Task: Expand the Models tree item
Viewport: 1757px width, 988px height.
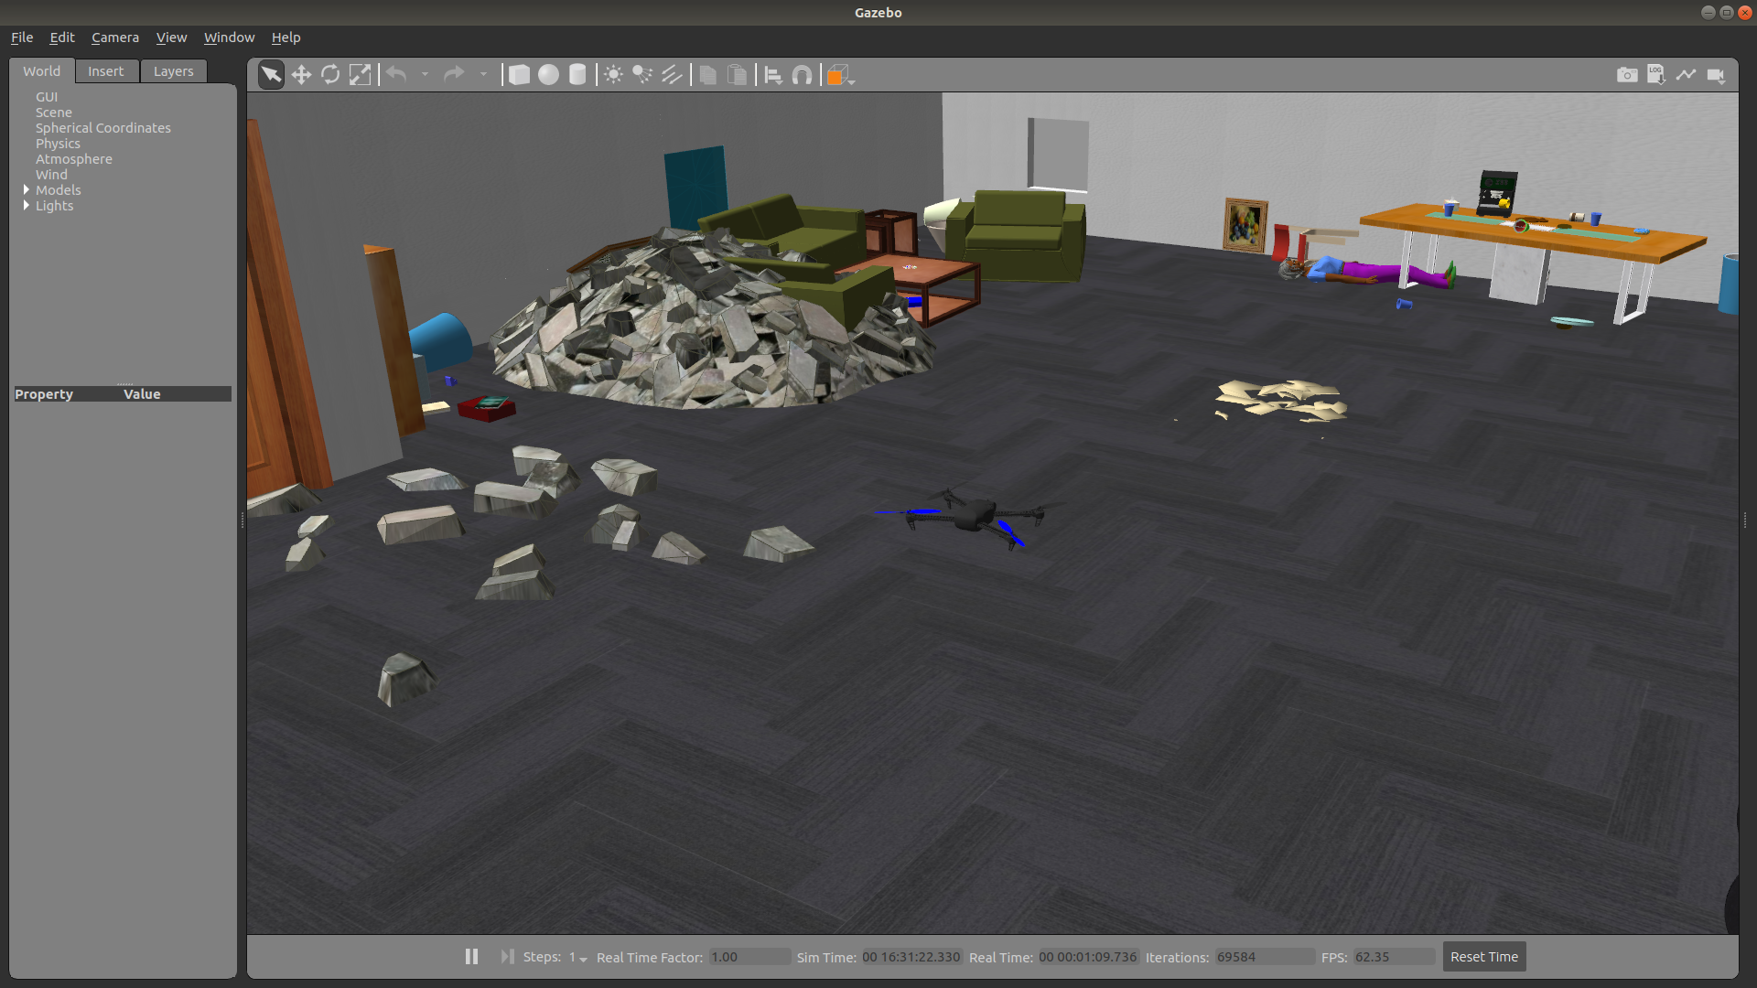Action: coord(27,190)
